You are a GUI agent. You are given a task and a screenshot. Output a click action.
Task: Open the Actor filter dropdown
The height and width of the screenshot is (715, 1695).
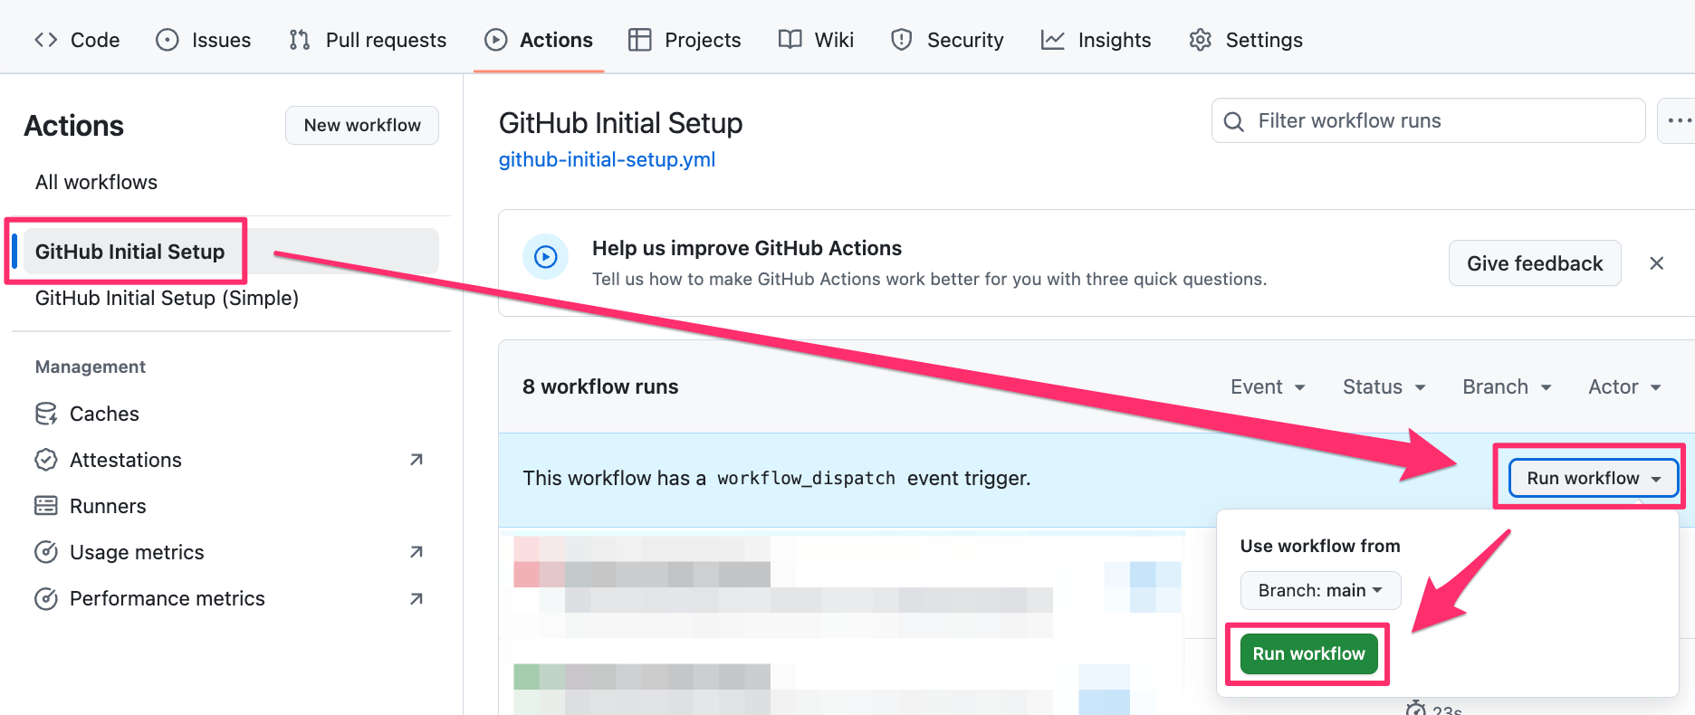pos(1624,386)
